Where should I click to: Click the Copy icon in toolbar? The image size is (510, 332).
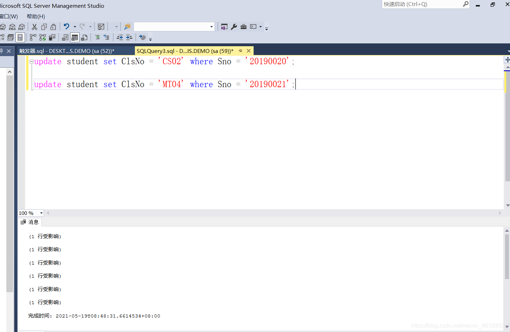coord(44,27)
